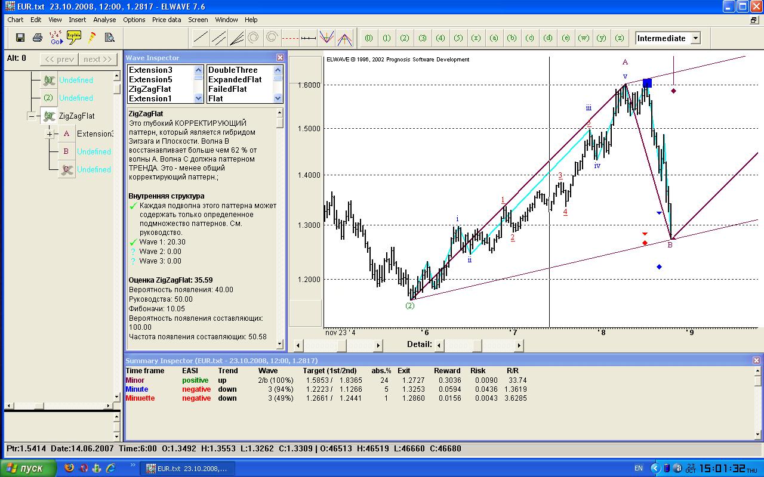
Task: Insert wave label (a)
Action: coord(494,38)
